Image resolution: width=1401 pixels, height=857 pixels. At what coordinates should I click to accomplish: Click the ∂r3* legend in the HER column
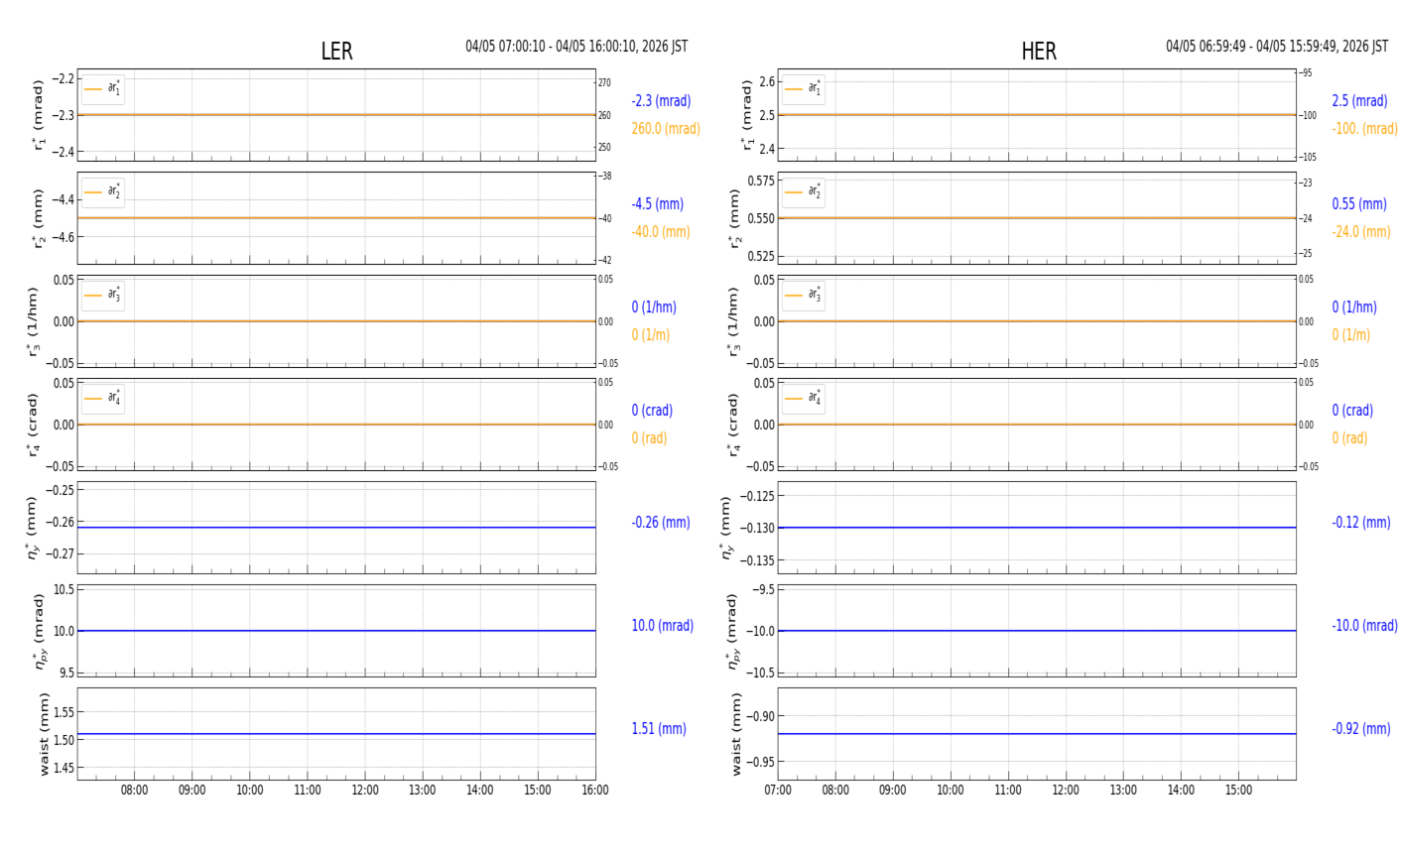[x=803, y=296]
